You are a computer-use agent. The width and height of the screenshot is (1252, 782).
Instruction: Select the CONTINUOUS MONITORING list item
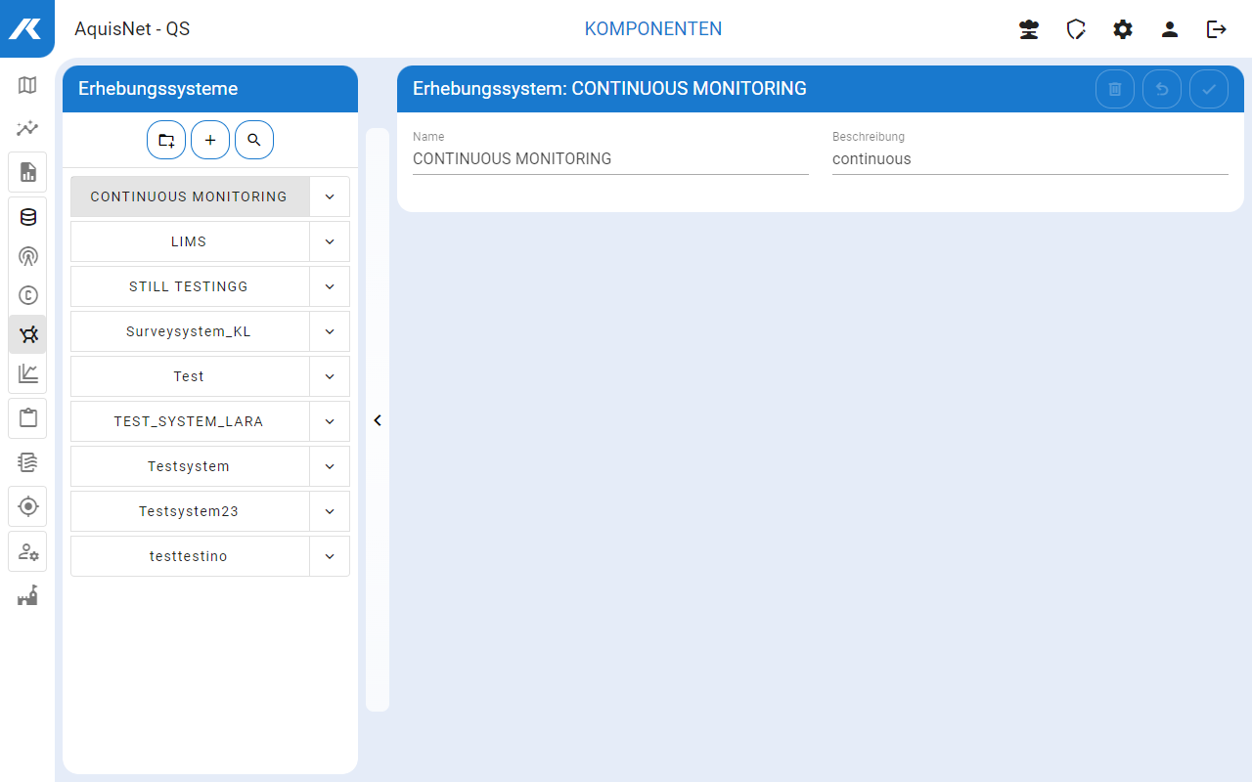190,196
